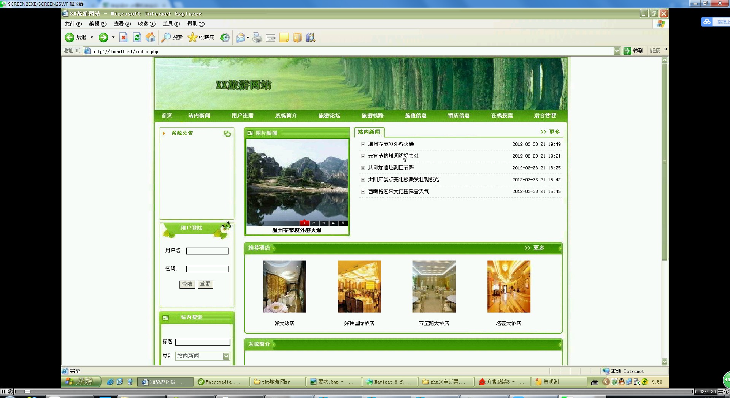Viewport: 730px width, 398px height.
Task: Open the 未明洲 taskbar item
Action: (x=559, y=382)
